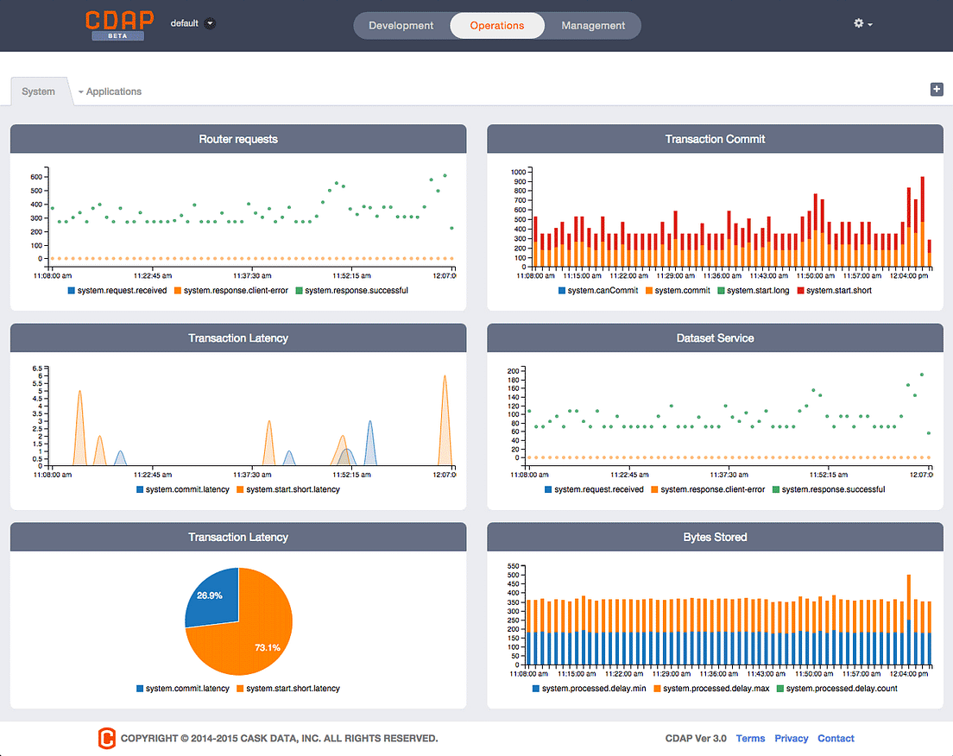953x756 pixels.
Task: Open the Terms link
Action: [x=750, y=739]
